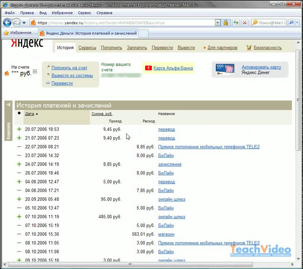This screenshot has height=269, width=303.
Task: Sort the history by Дата column
Action: click(x=30, y=114)
